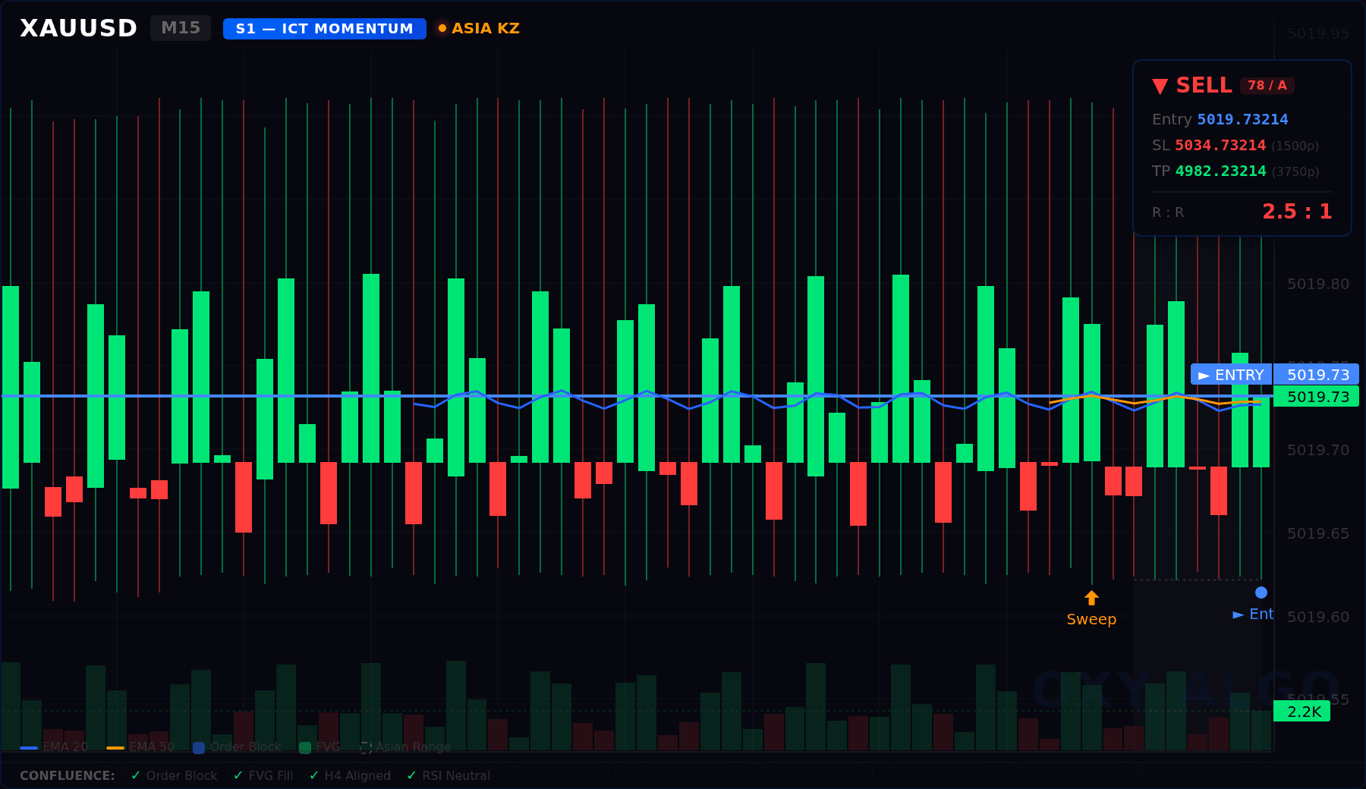Click the FVG legend square icon
This screenshot has height=789, width=1366.
tap(304, 747)
